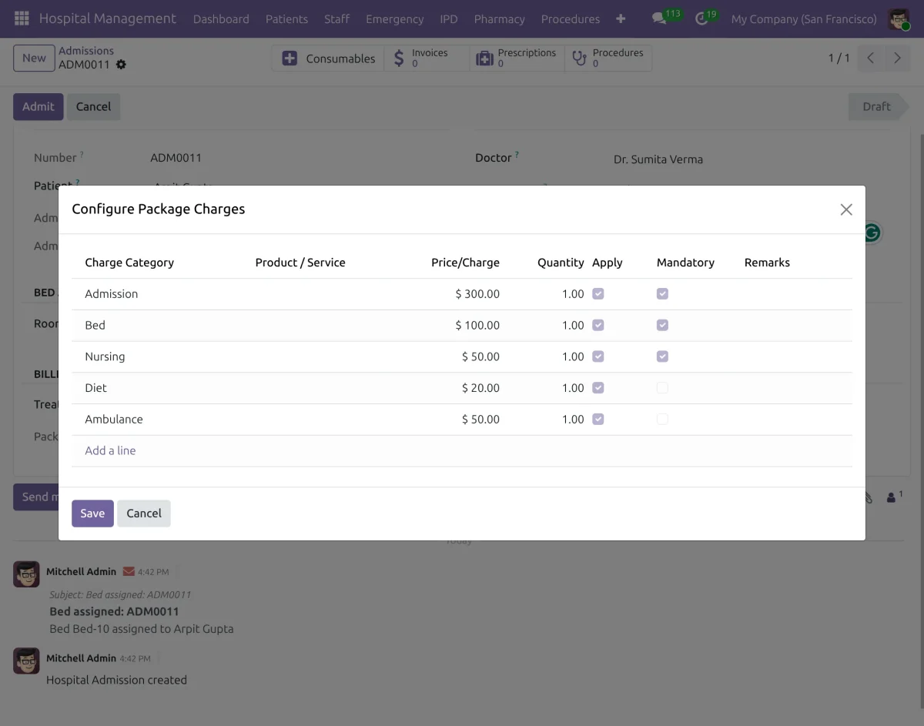Click the plus icon in the navbar
This screenshot has width=924, height=726.
click(x=621, y=18)
